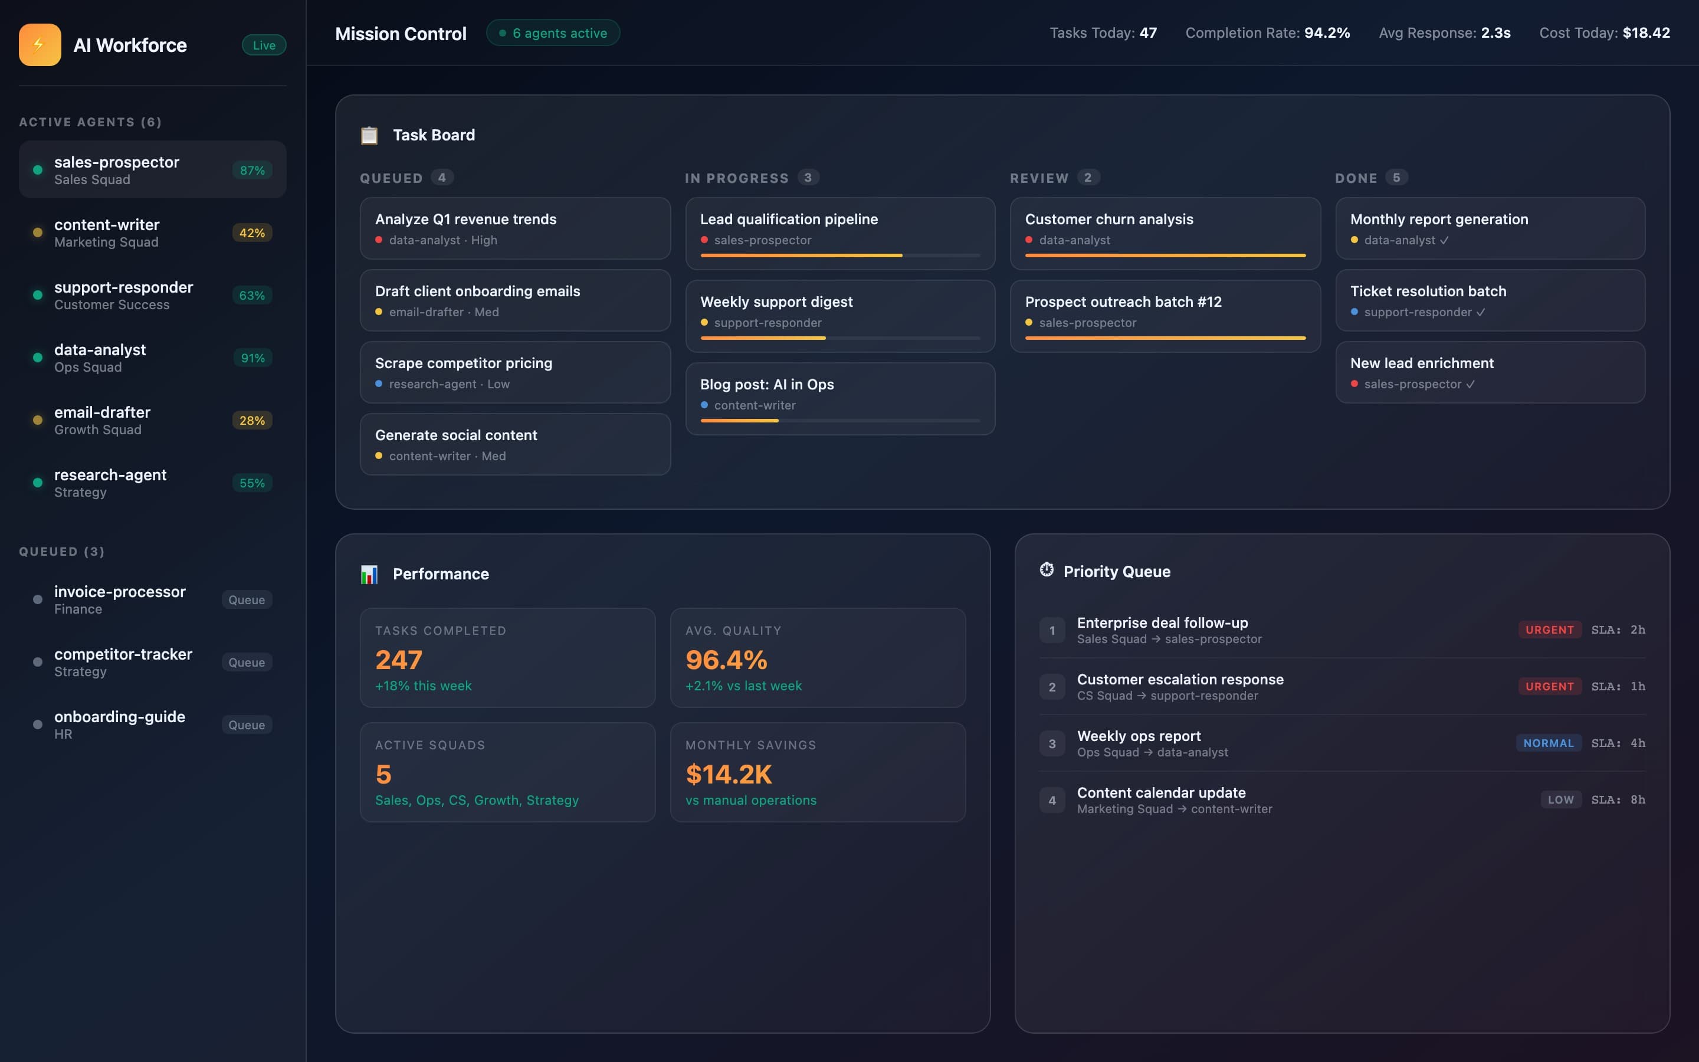Click the green dot inside the agents active badge

[x=501, y=32]
